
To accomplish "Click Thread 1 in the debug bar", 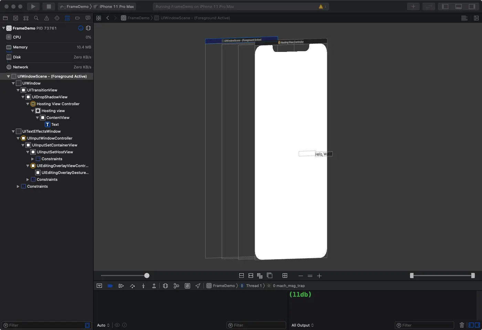I will (251, 286).
